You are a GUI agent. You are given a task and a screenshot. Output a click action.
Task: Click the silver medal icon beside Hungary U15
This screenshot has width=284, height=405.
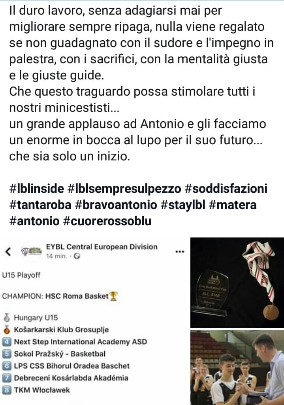tap(7, 317)
